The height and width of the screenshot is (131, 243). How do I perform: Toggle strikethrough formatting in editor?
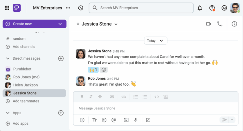coord(100,97)
